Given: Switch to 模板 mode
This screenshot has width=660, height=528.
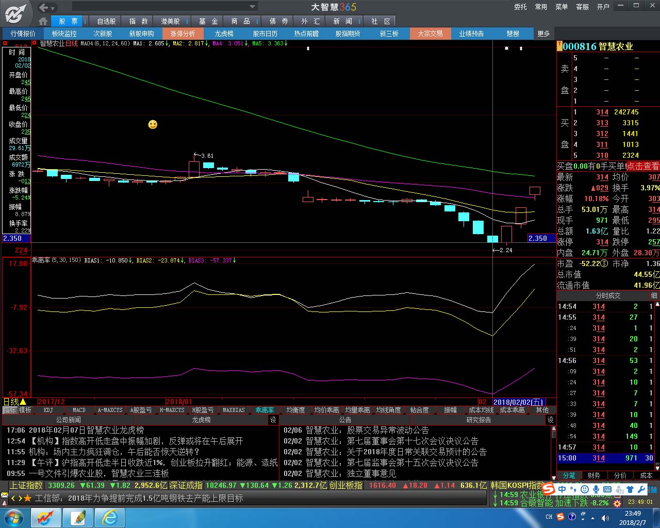Looking at the screenshot, I should (25, 410).
